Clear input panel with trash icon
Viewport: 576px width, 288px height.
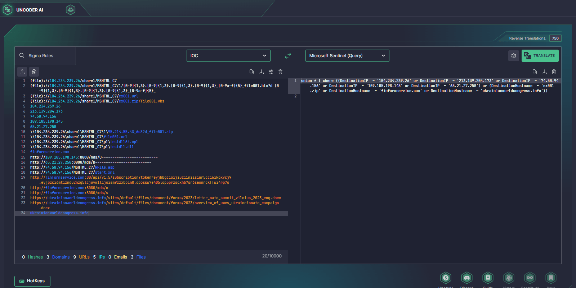280,72
